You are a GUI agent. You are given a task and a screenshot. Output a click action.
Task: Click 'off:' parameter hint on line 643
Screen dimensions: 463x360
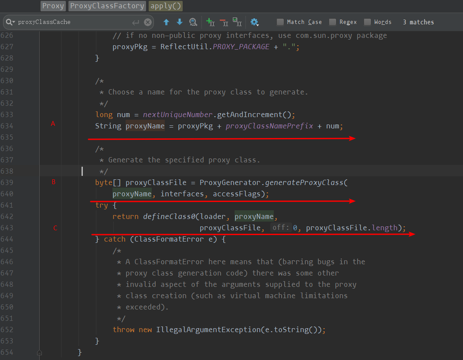click(280, 228)
